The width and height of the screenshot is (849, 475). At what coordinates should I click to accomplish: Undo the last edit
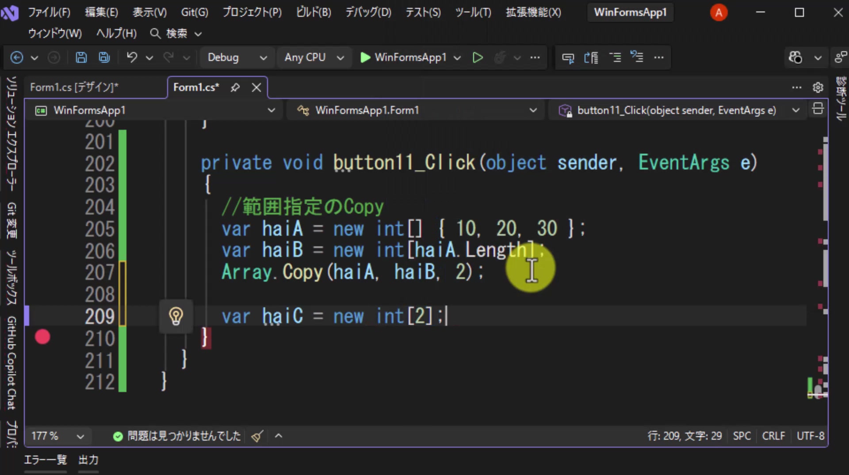pos(132,57)
